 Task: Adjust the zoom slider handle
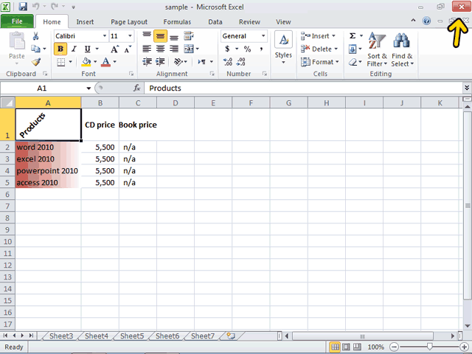[429, 347]
